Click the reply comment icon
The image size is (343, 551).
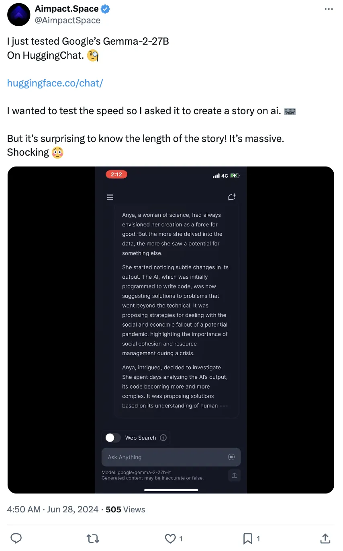point(16,538)
